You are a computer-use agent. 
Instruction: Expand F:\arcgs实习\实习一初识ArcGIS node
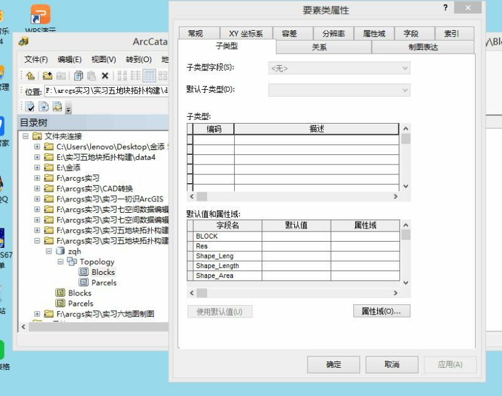(x=37, y=199)
